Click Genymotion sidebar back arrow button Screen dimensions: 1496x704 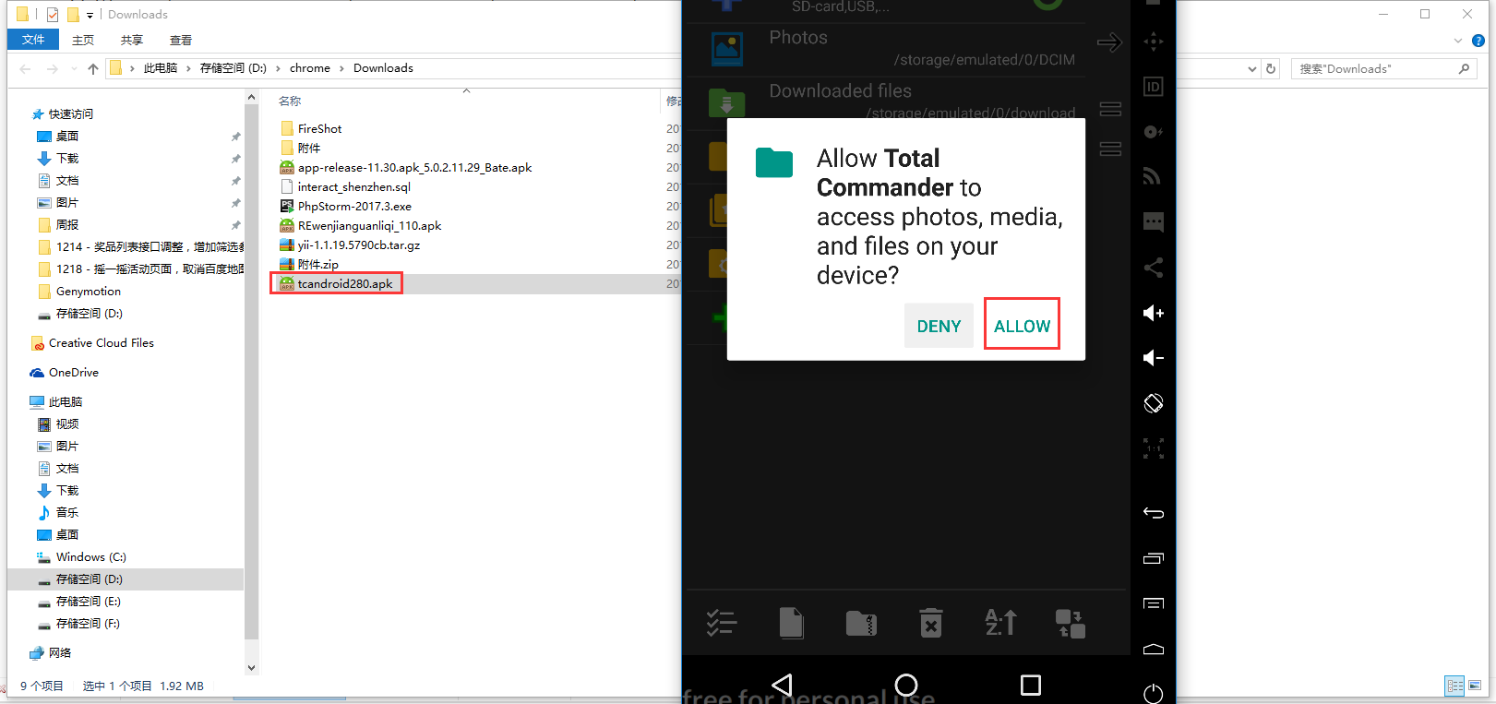coord(1153,513)
